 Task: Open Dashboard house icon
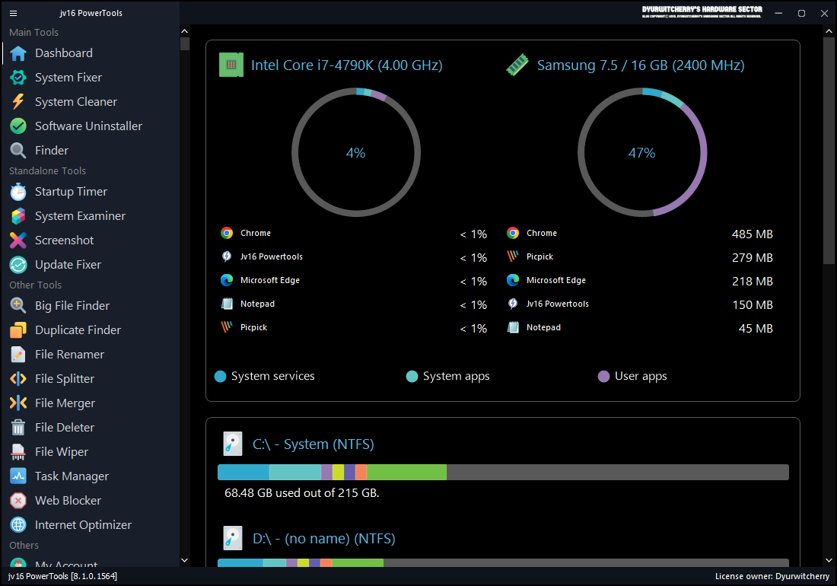[18, 53]
